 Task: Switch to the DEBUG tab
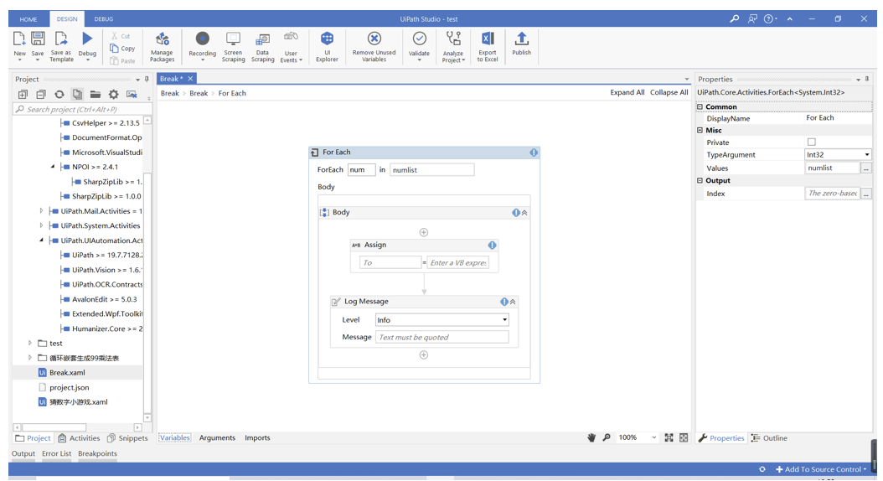(x=104, y=19)
